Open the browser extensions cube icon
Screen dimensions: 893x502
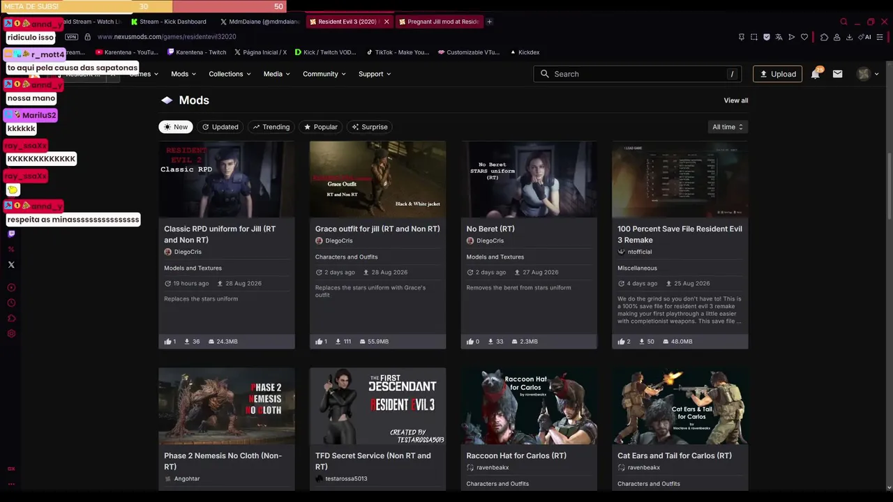pyautogui.click(x=824, y=37)
